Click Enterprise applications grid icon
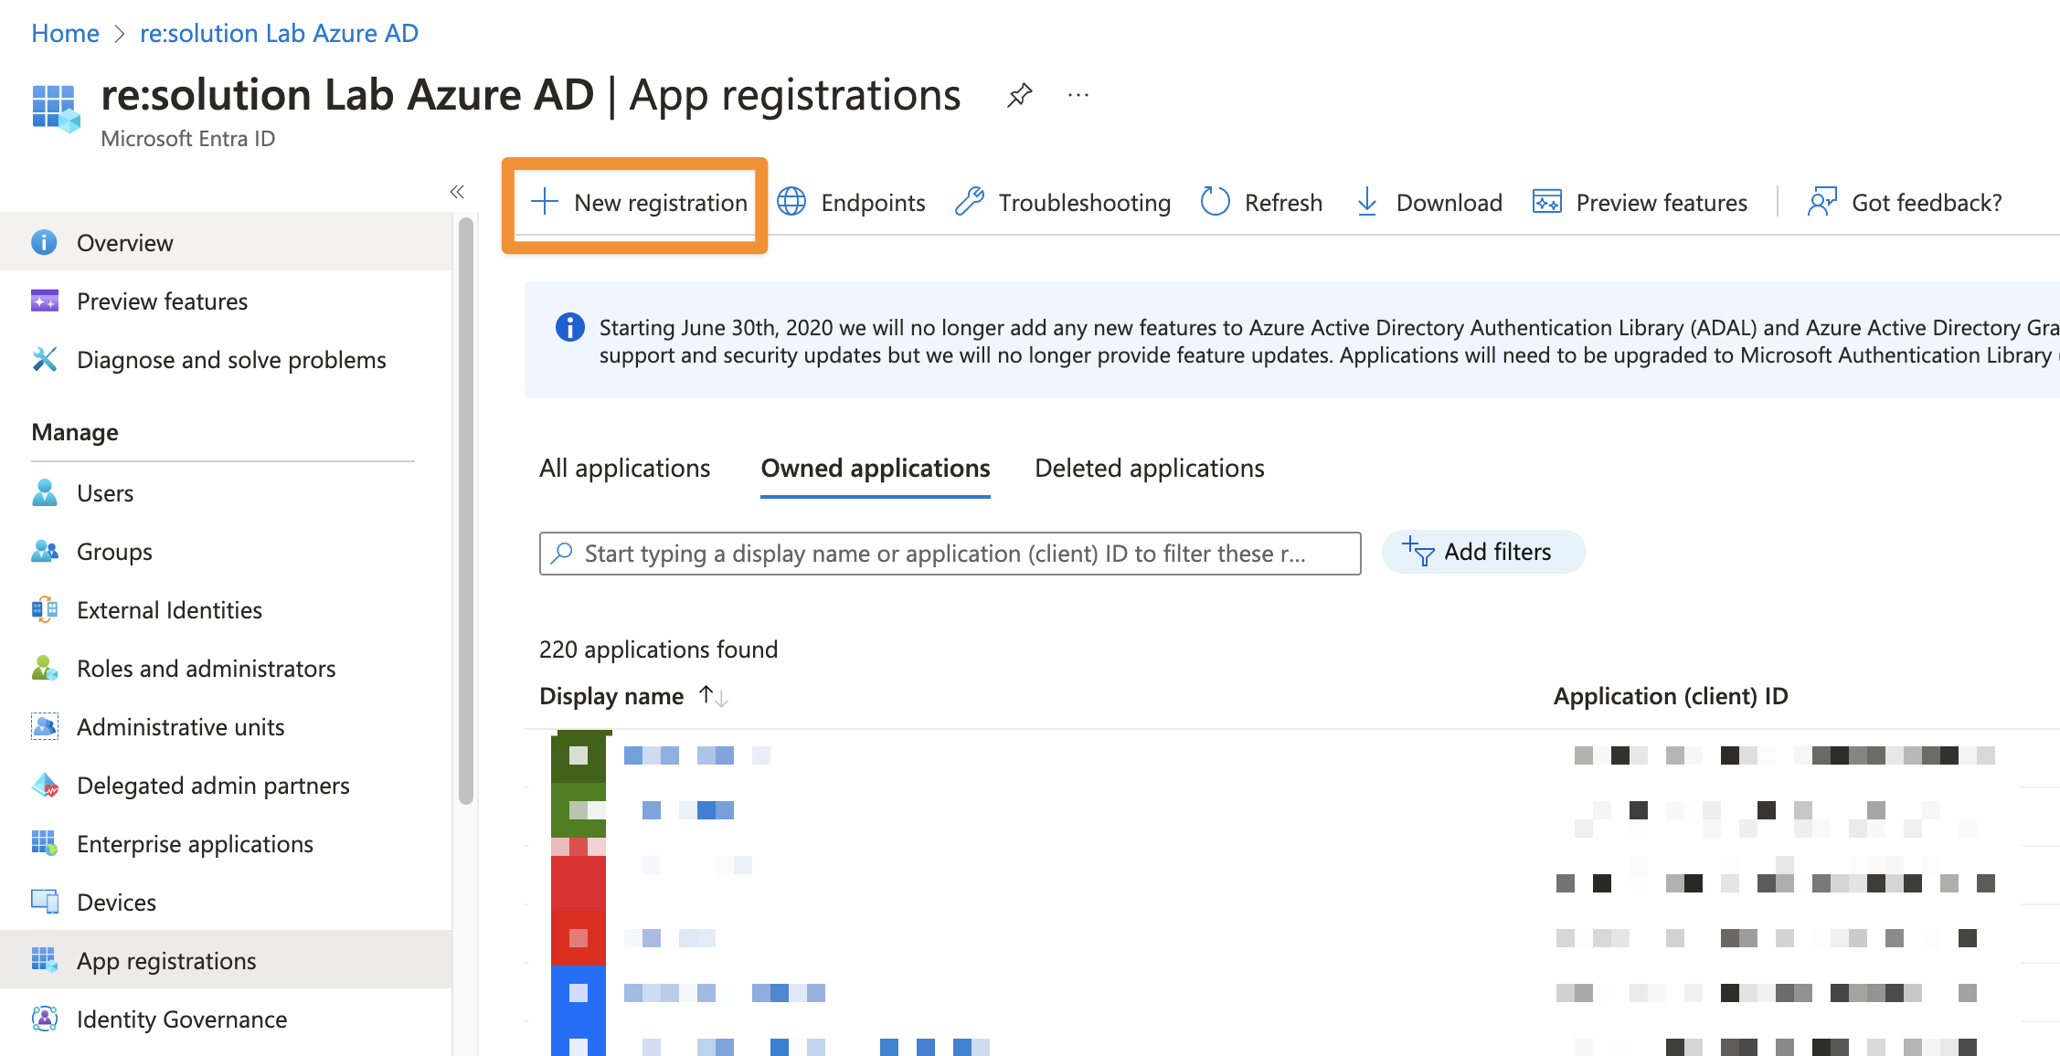 44,844
